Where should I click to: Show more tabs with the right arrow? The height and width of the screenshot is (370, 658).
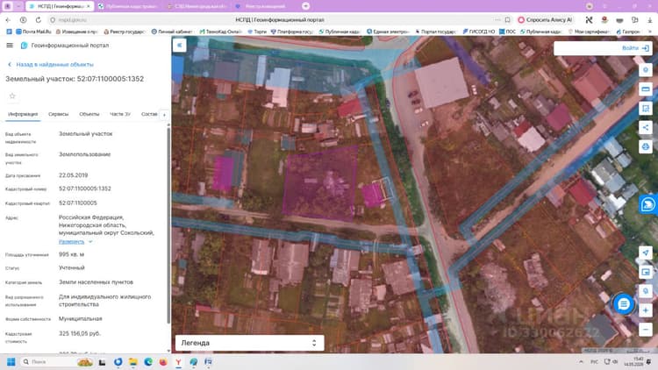coord(164,115)
